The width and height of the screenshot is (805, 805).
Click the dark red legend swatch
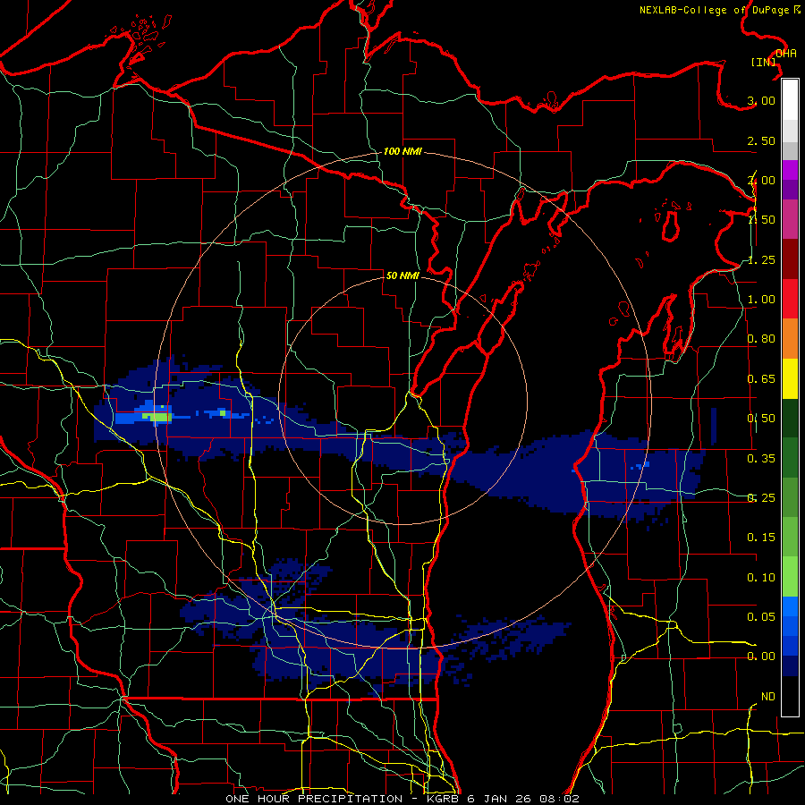790,259
